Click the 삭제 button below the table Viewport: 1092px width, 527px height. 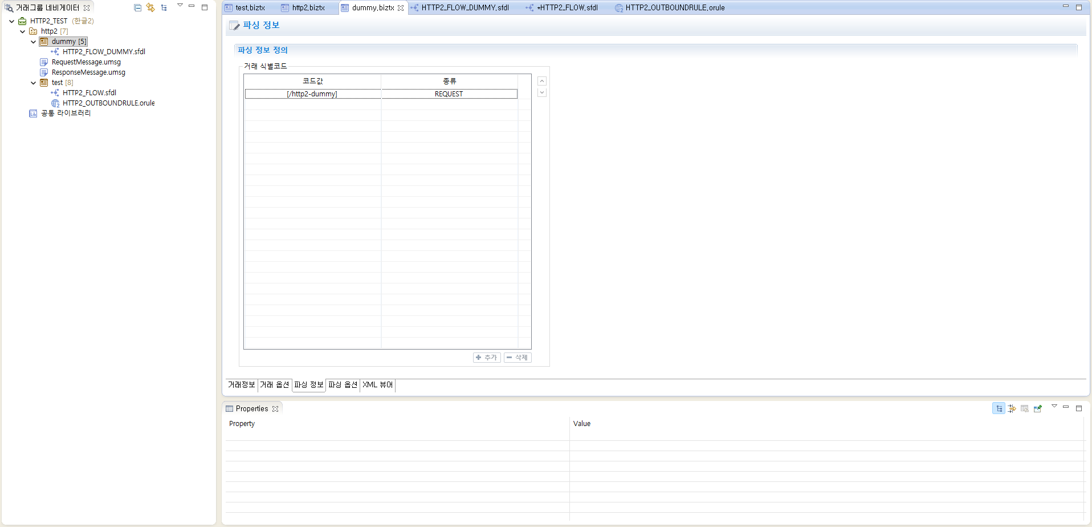point(517,357)
